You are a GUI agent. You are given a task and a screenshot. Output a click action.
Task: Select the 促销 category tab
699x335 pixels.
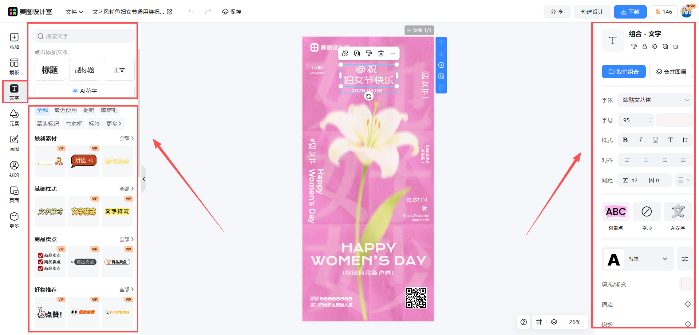point(88,110)
